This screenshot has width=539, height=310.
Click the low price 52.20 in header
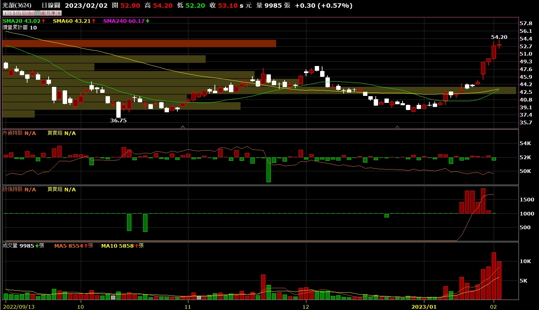(x=195, y=6)
